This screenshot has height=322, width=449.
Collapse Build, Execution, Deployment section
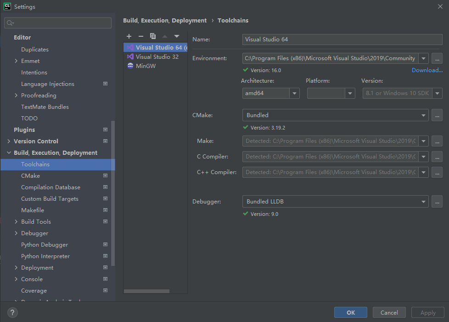pyautogui.click(x=9, y=153)
